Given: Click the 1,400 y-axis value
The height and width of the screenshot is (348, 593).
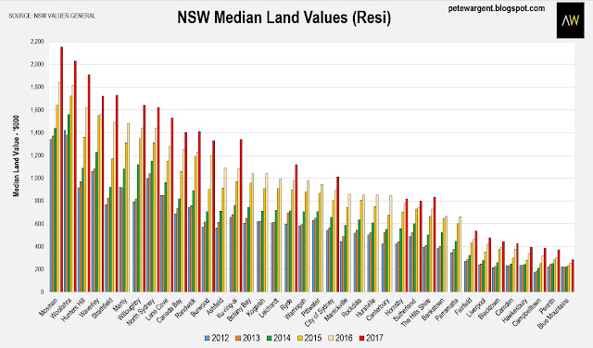Looking at the screenshot, I should tap(37, 132).
